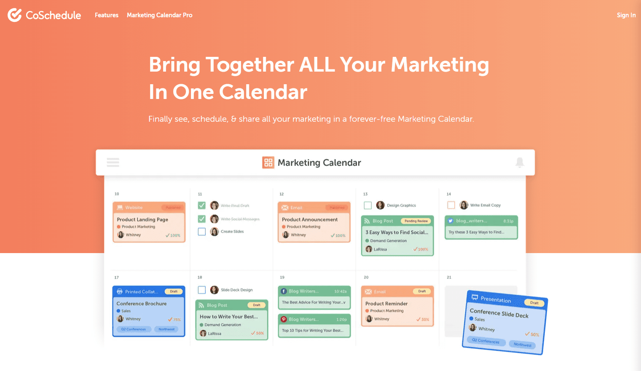
Task: Click Whitney avatar on Conference Slide Deck card
Action: pos(472,328)
